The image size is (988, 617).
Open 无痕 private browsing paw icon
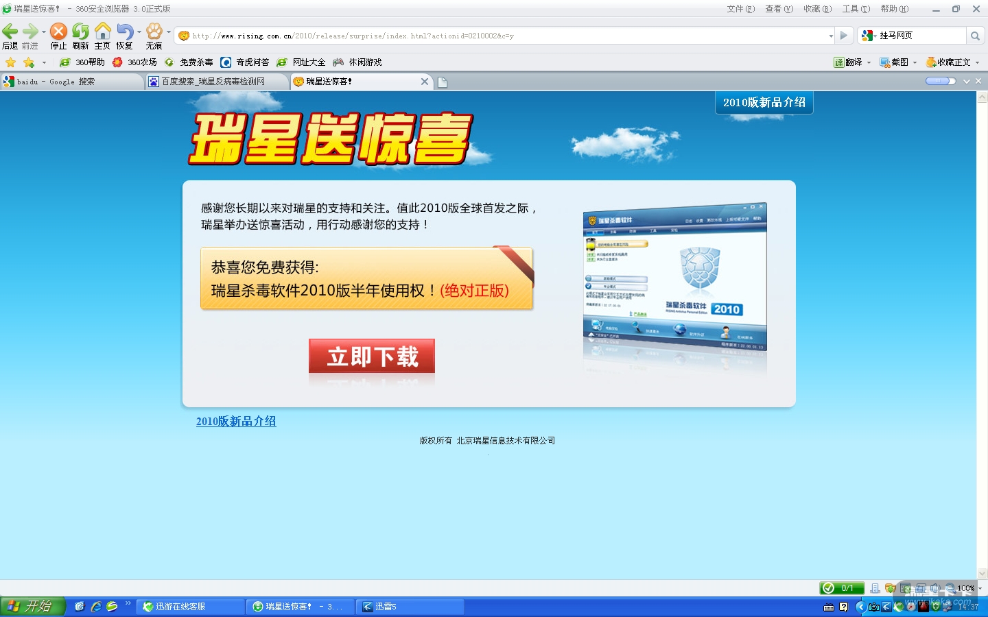(x=154, y=36)
